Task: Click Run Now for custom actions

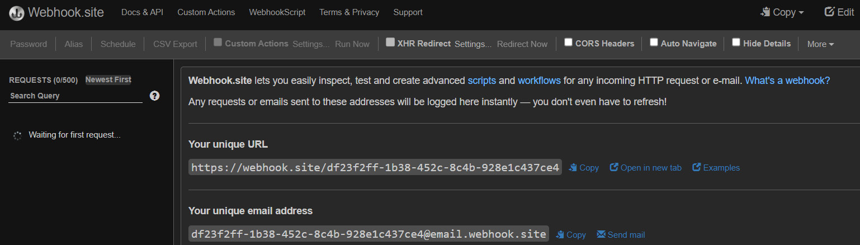Action: 352,44
